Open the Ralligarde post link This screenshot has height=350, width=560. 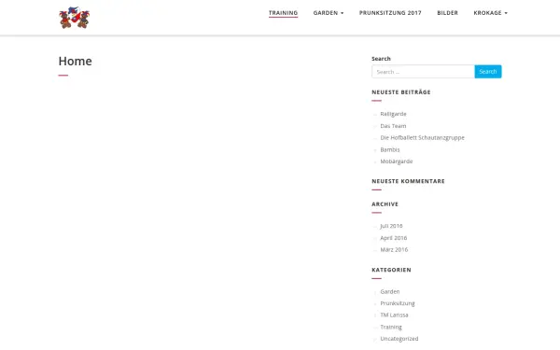[x=393, y=114]
